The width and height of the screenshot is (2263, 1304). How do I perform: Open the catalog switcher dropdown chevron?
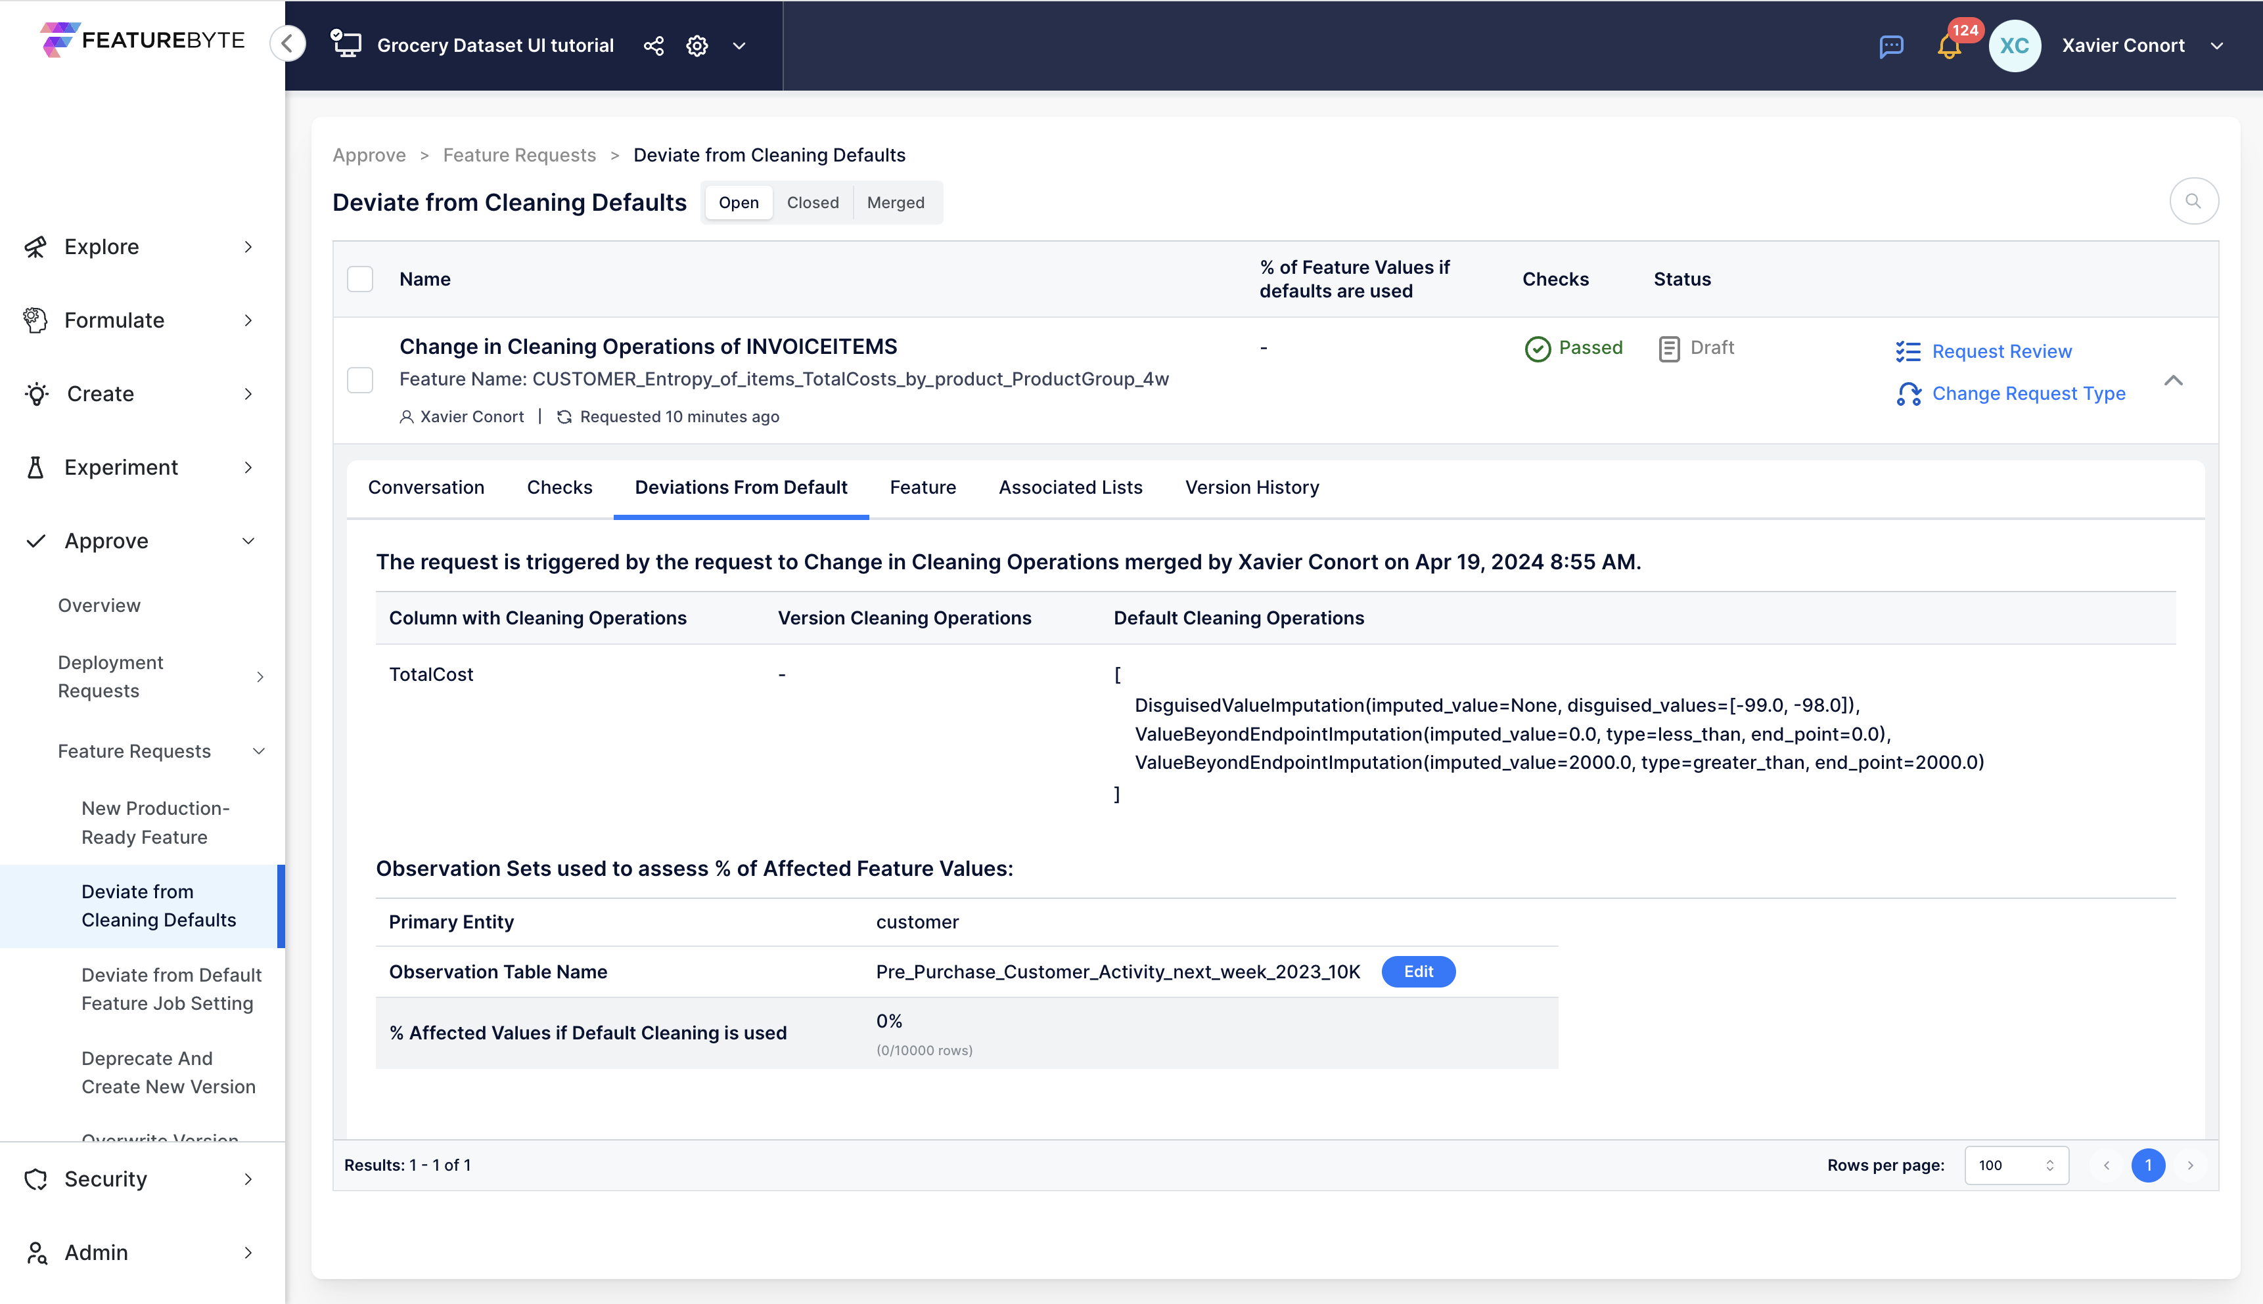pyautogui.click(x=739, y=46)
